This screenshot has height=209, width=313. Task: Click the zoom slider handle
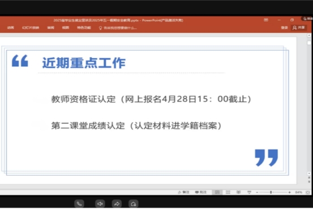coord(271,192)
